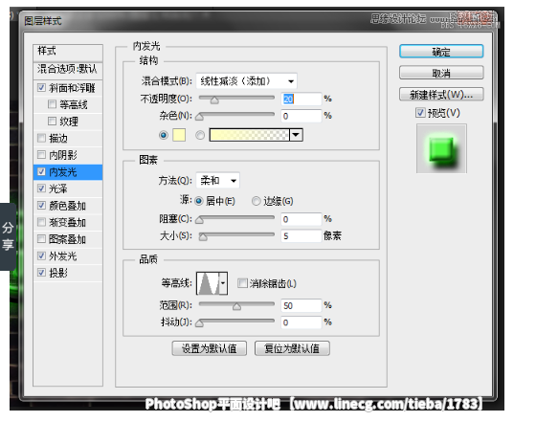Select the gradient radio button
This screenshot has width=536, height=422.
(x=200, y=135)
